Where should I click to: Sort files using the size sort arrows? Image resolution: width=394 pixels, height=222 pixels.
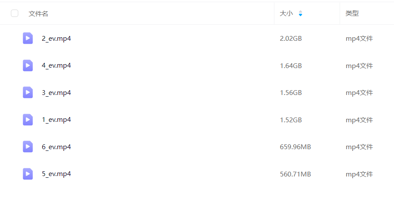coord(300,13)
